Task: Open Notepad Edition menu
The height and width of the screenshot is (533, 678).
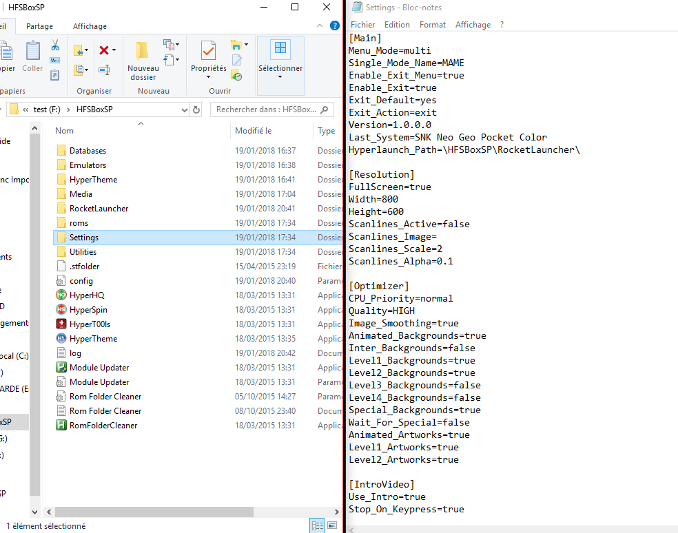Action: pyautogui.click(x=396, y=25)
